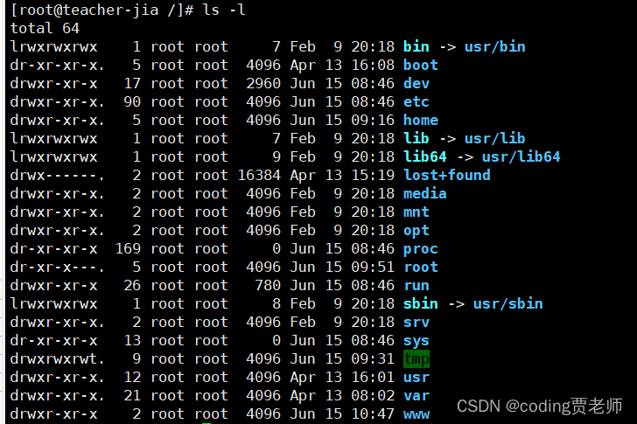The image size is (637, 424).
Task: Click the 'total 64' output line
Action: [x=45, y=28]
